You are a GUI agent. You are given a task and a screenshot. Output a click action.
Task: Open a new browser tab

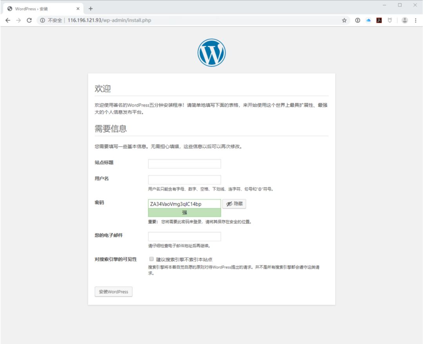(90, 9)
